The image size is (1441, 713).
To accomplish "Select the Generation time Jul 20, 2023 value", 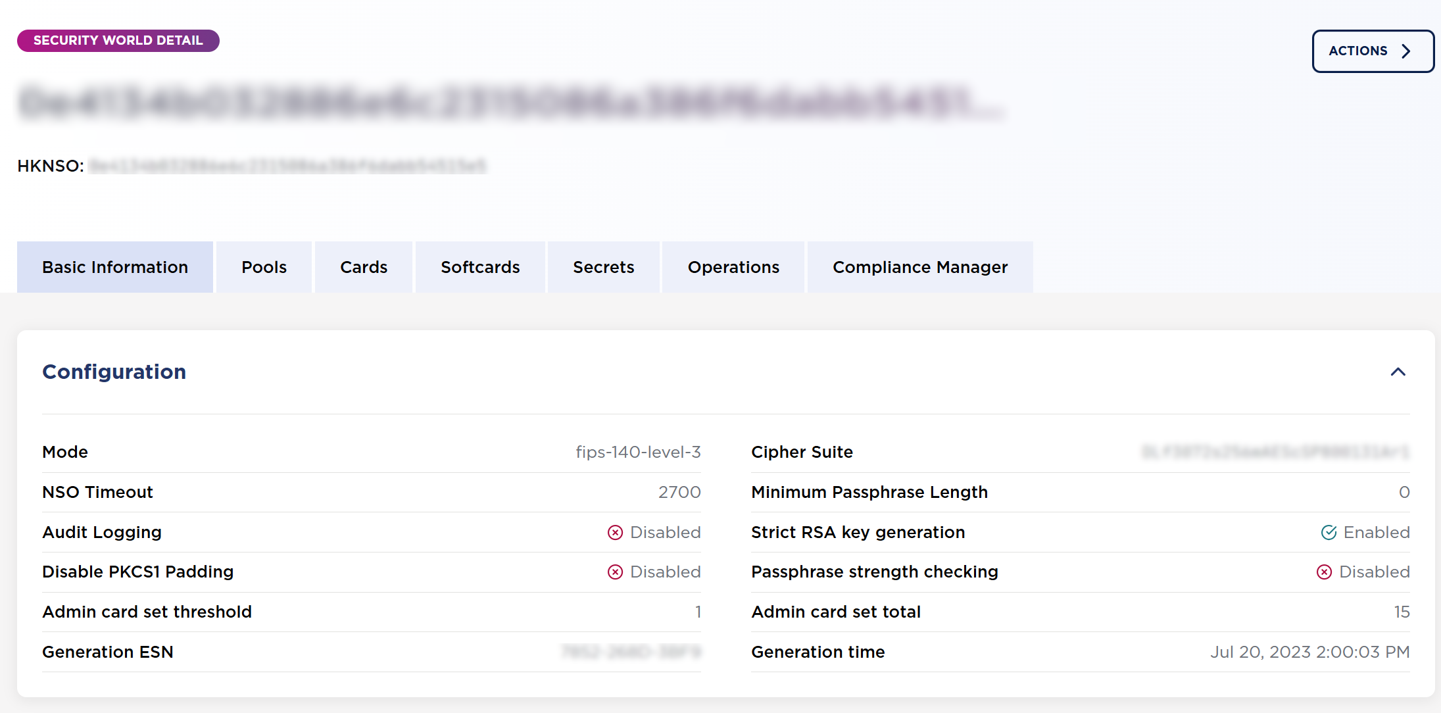I will 1310,652.
